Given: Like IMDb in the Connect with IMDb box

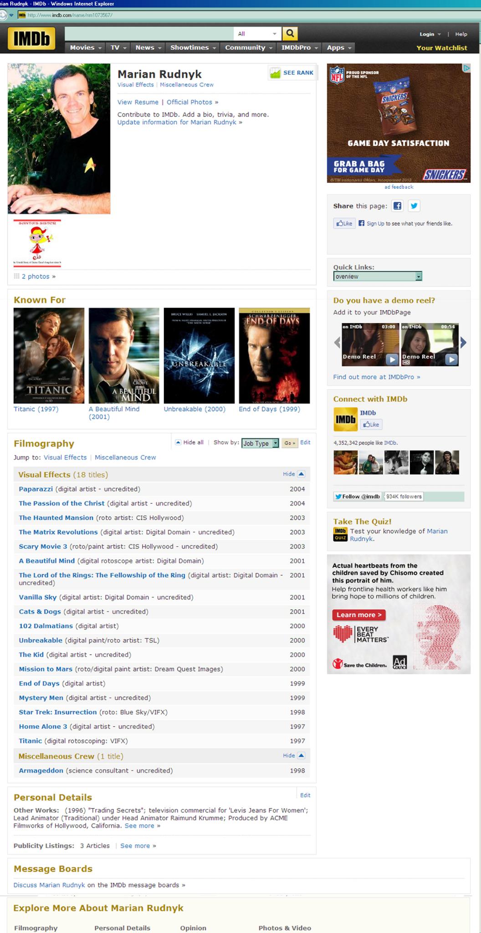Looking at the screenshot, I should point(371,425).
